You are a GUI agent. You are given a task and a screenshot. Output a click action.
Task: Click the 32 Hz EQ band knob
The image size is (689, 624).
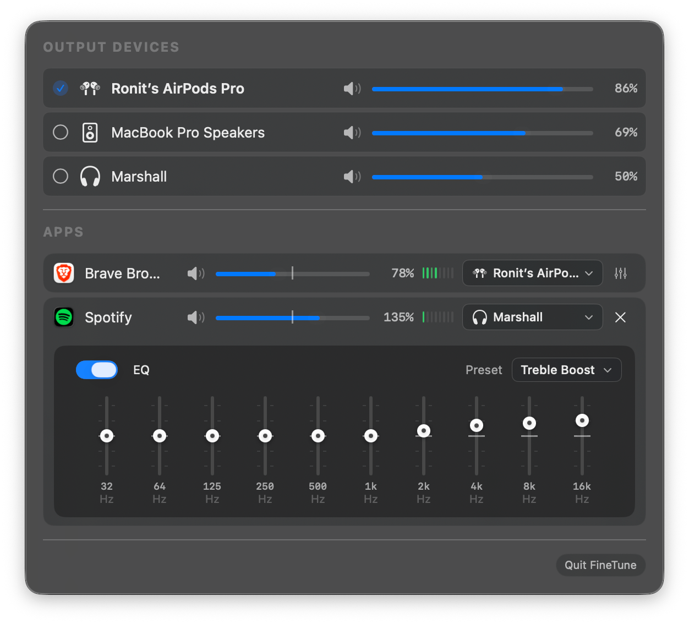point(107,436)
